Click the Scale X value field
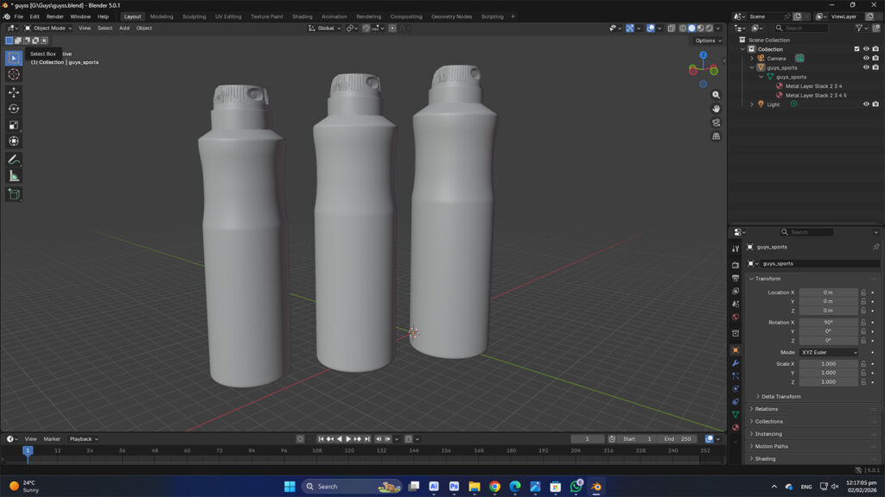The width and height of the screenshot is (885, 497). coord(828,364)
